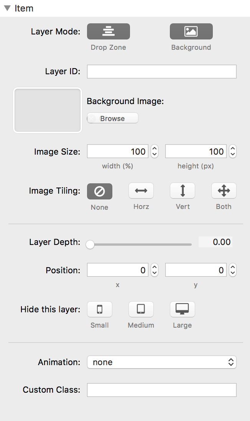Select Drop Zone layer mode
The image size is (250, 421).
pyautogui.click(x=109, y=31)
